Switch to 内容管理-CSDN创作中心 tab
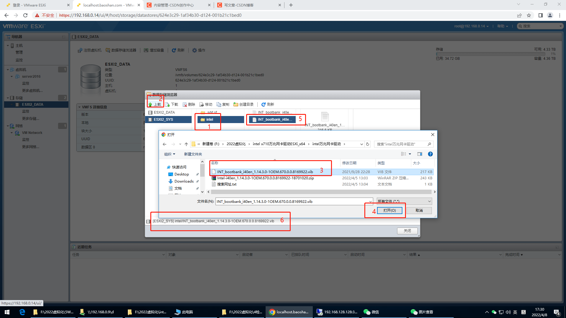 click(x=174, y=5)
